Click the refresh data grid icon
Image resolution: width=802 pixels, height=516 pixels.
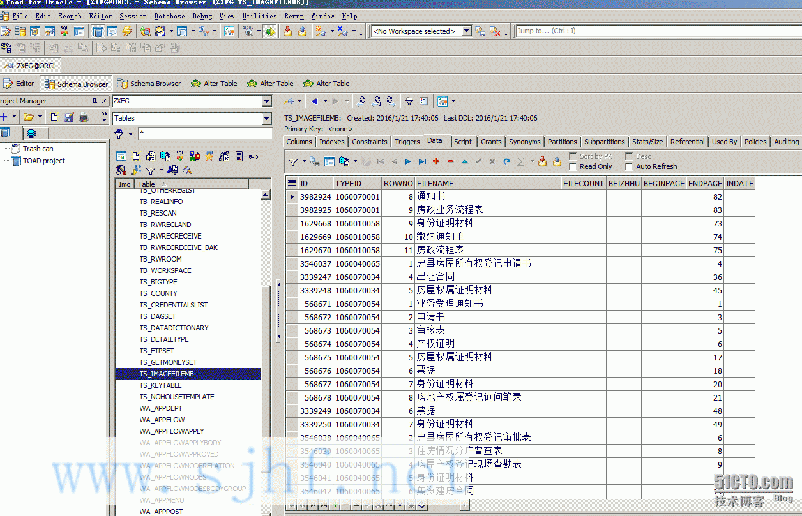pyautogui.click(x=506, y=162)
